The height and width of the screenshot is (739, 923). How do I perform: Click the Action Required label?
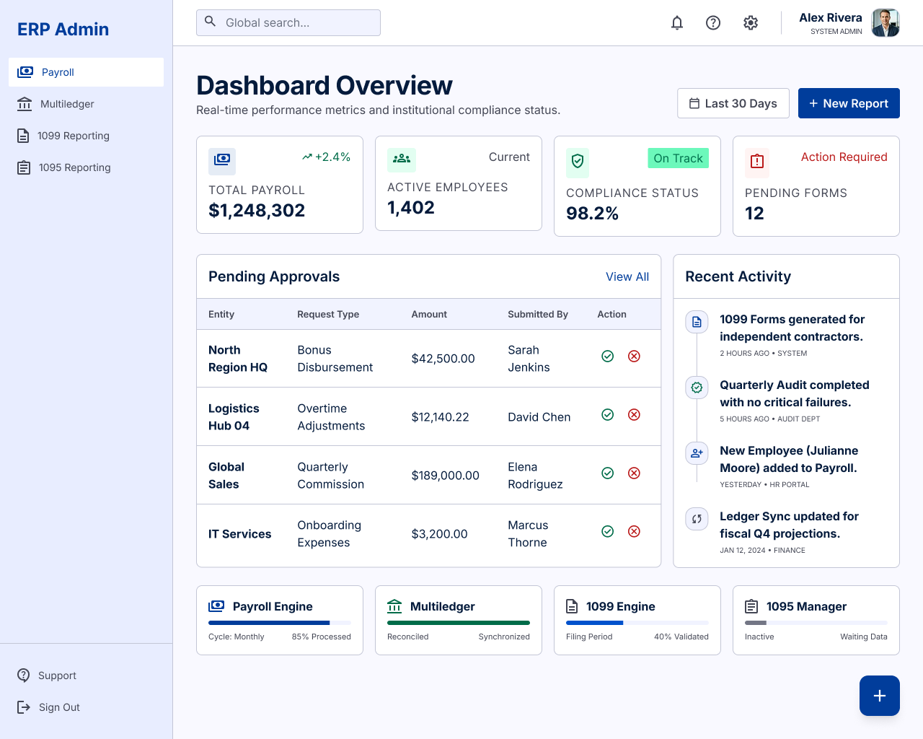(844, 157)
